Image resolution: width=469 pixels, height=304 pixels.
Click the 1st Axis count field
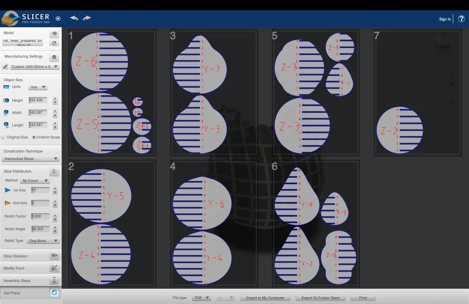coord(40,190)
